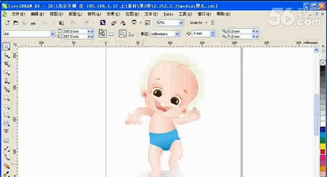The height and width of the screenshot is (177, 327).
Task: Toggle apply layout to current page
Action: (131, 34)
